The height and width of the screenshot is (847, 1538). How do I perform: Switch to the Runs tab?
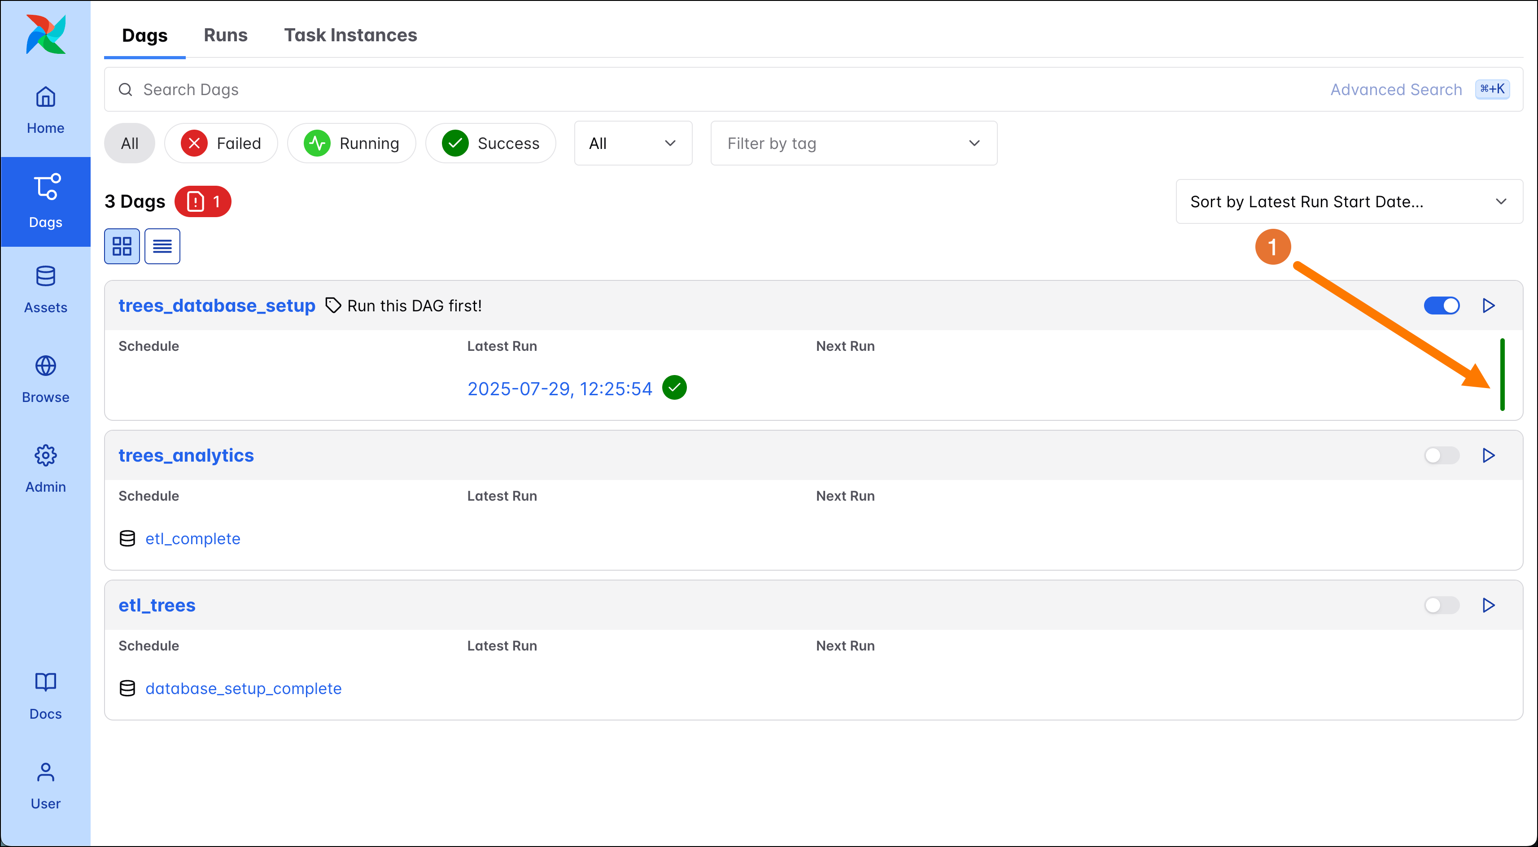pyautogui.click(x=226, y=35)
